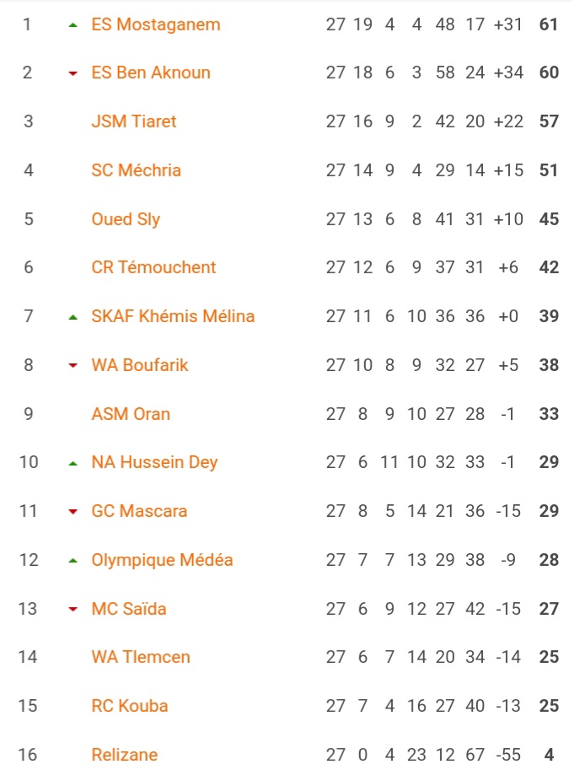Open the ES Mostaganem team link
The height and width of the screenshot is (775, 585).
(156, 24)
